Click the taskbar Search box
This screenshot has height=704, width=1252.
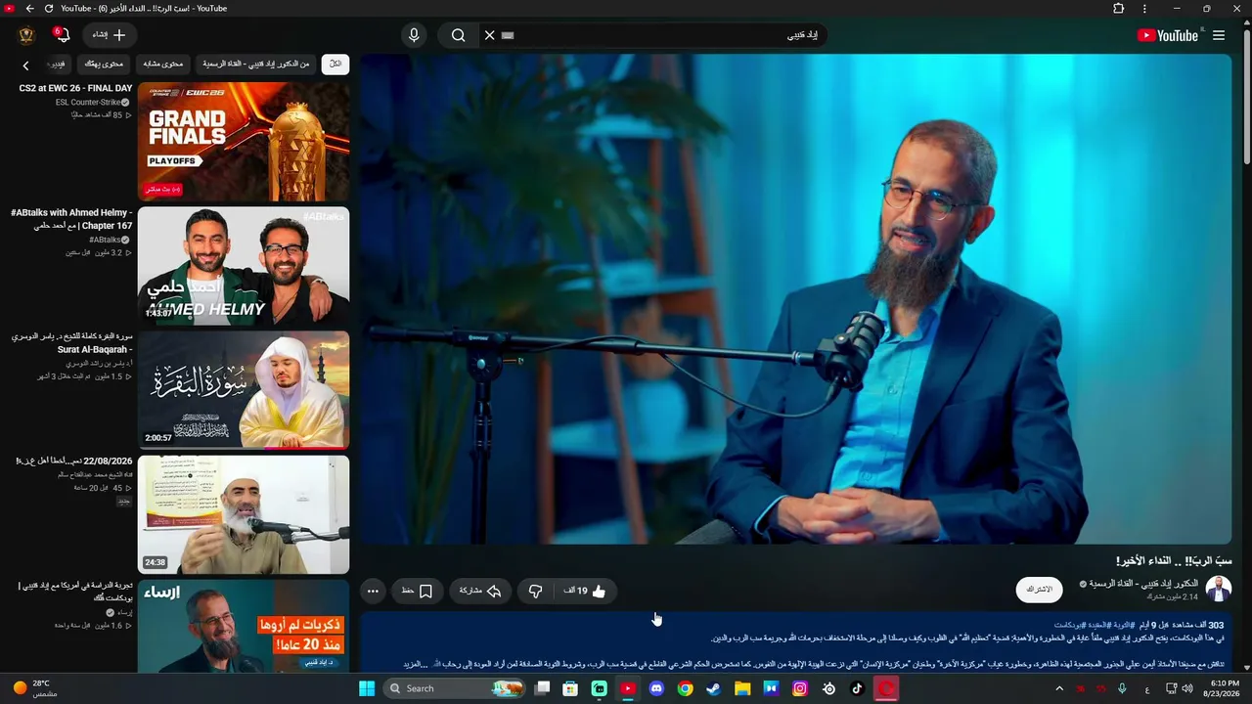(x=454, y=688)
